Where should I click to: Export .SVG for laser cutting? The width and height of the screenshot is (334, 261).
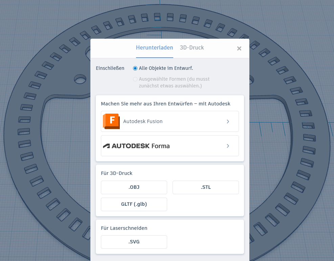pyautogui.click(x=134, y=242)
